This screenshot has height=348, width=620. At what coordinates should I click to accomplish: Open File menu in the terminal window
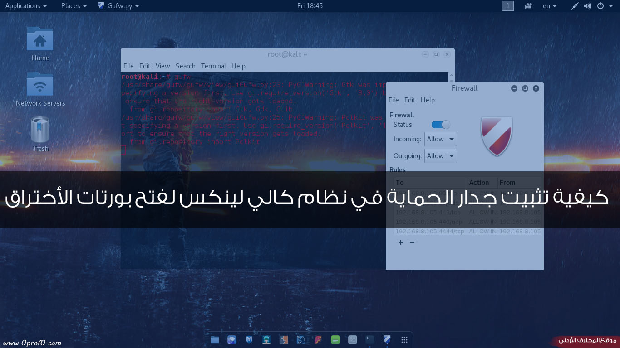[x=128, y=66]
